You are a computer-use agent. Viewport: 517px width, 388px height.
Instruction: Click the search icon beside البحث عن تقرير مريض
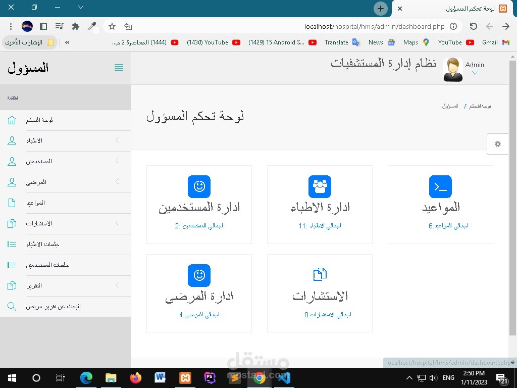[x=12, y=307]
